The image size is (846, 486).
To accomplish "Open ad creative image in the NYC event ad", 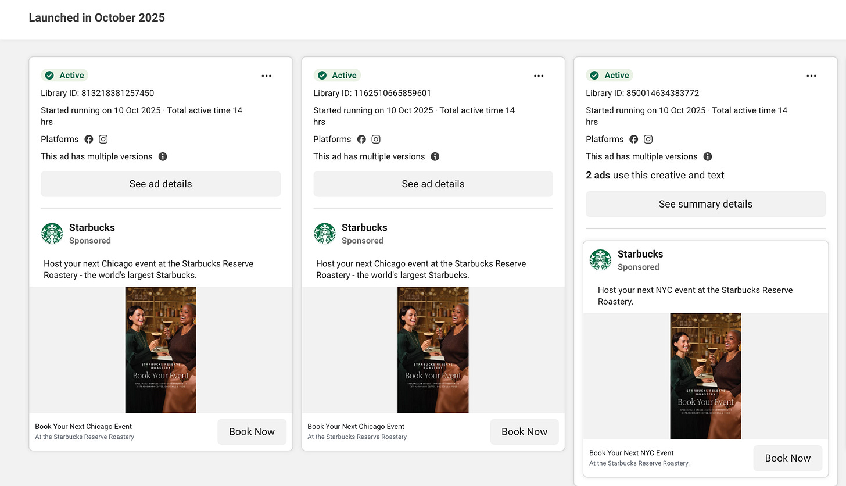I will click(x=705, y=376).
